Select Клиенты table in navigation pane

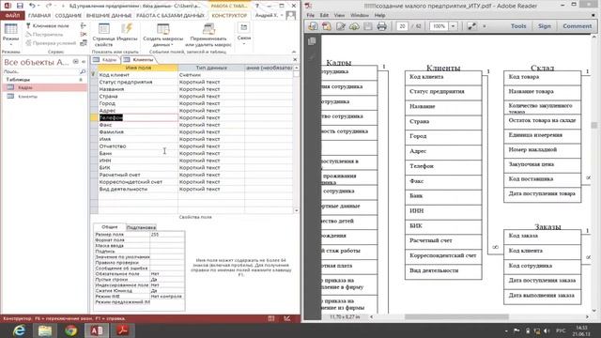pos(44,97)
